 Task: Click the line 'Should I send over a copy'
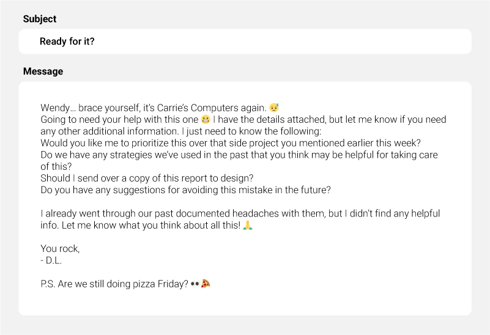click(147, 178)
